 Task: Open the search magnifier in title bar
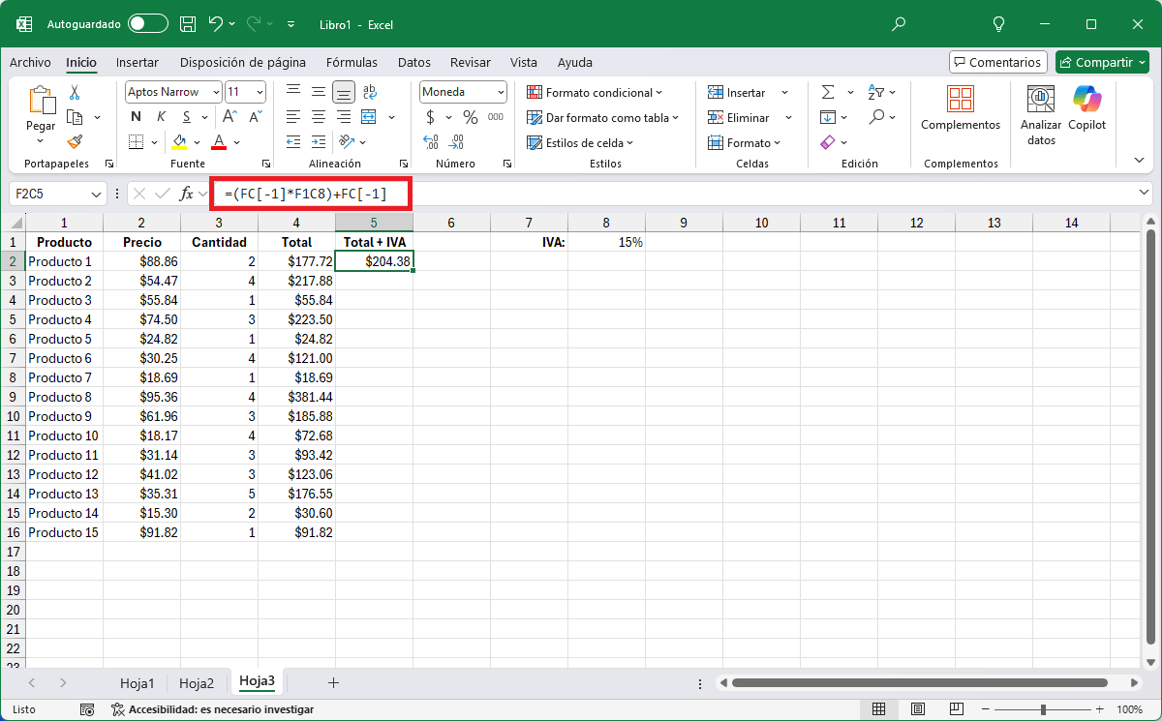[x=899, y=23]
